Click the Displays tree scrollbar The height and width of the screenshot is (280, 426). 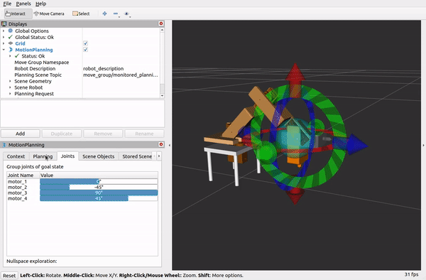pos(162,88)
